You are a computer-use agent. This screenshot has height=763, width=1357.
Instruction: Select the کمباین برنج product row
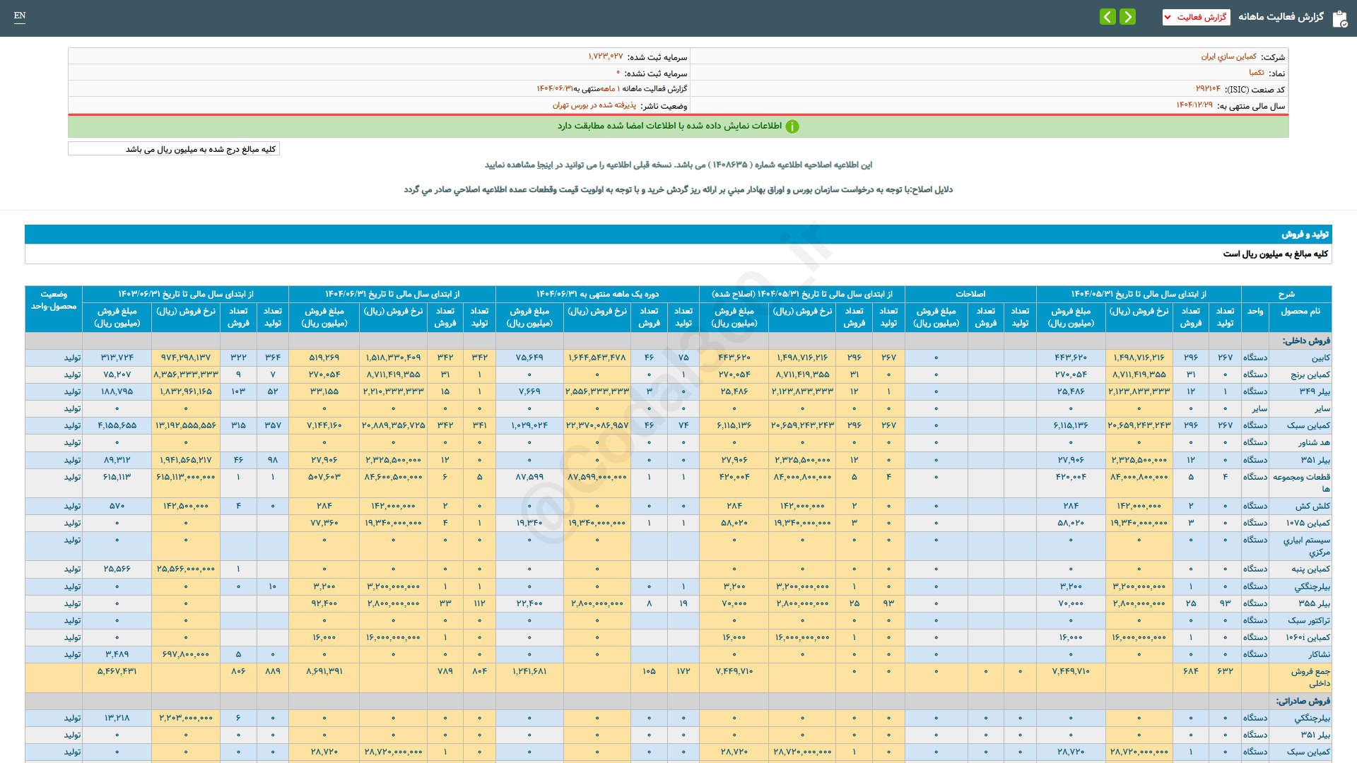[1310, 374]
